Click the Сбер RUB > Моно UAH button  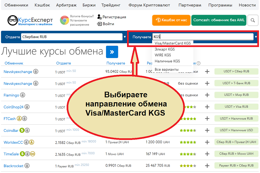(236, 154)
